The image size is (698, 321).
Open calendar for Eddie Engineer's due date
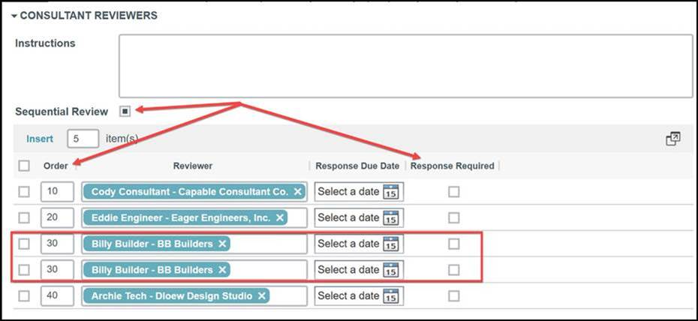(393, 218)
